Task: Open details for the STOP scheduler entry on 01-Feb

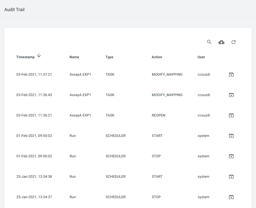Action: [x=231, y=156]
